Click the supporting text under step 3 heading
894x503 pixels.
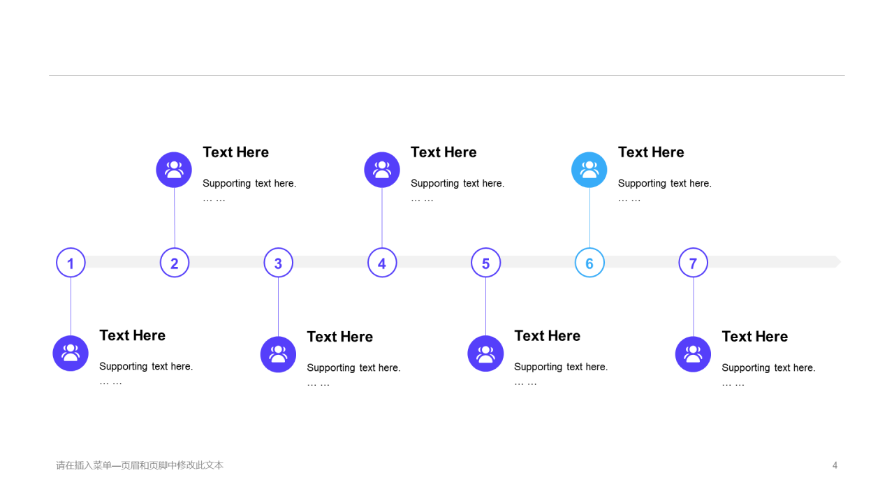(x=353, y=368)
